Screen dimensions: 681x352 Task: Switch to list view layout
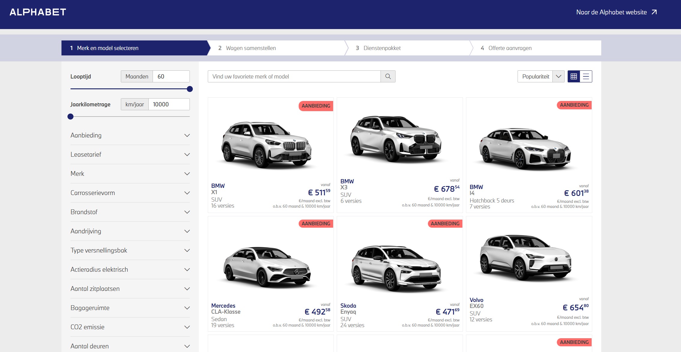point(586,76)
